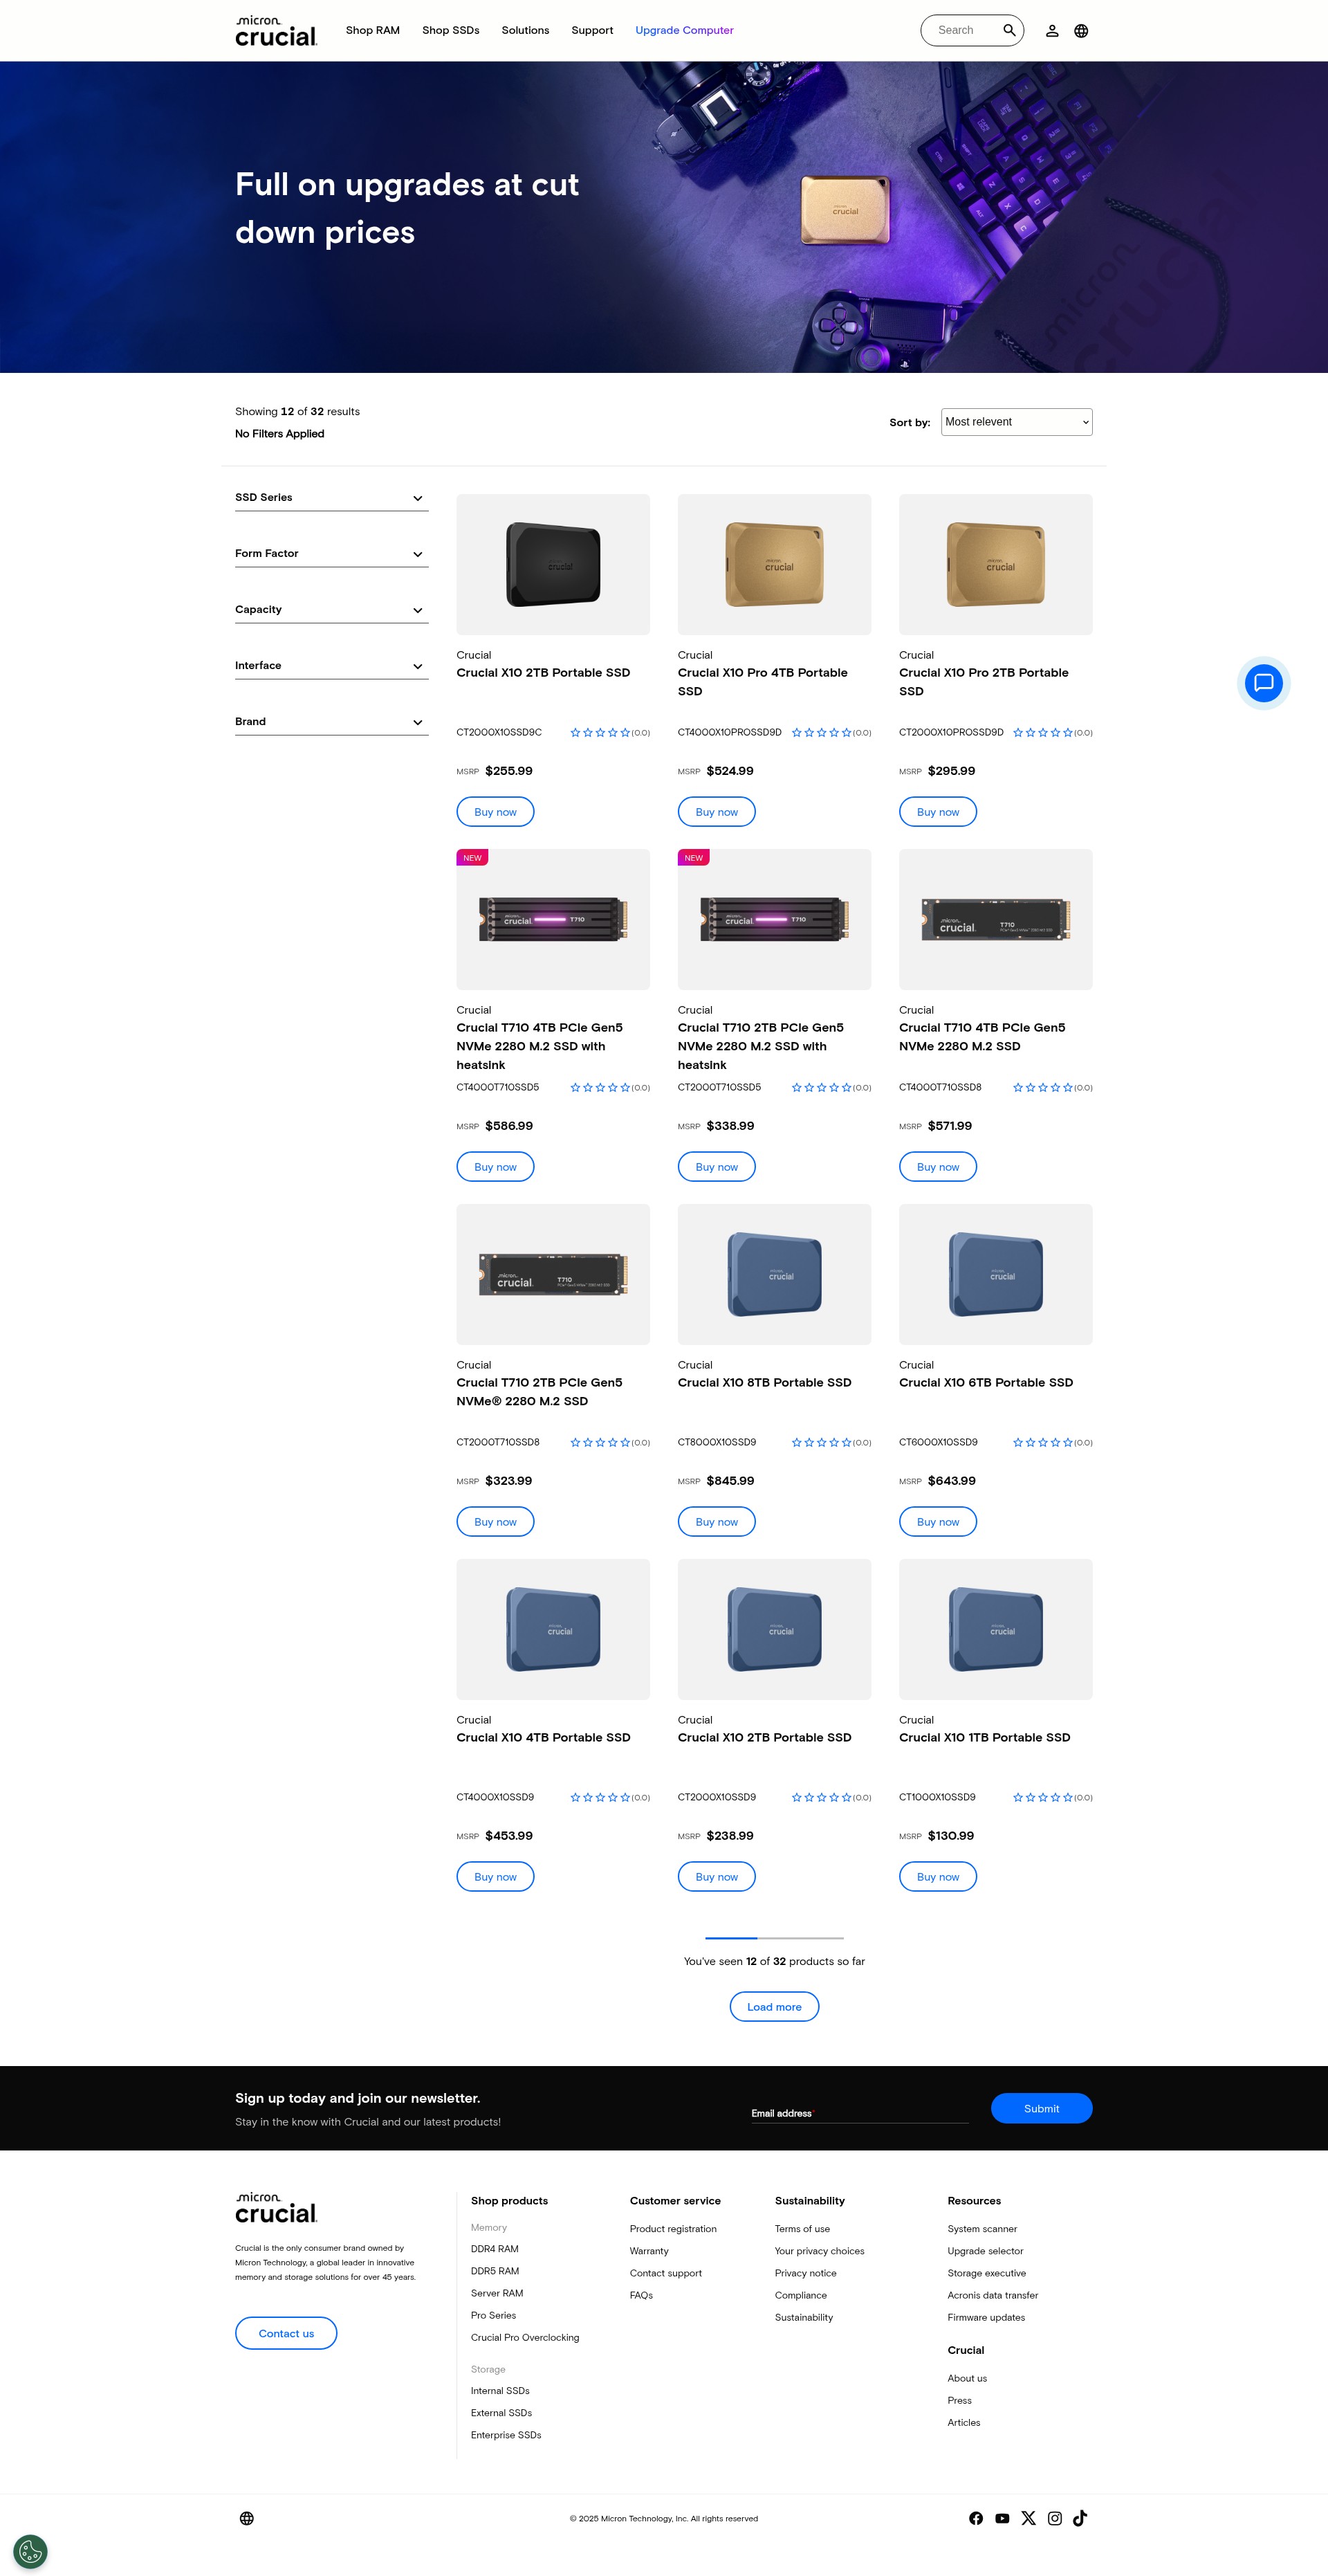This screenshot has height=2576, width=1328.
Task: Open X10 4TB Portable SSD image
Action: (x=553, y=1630)
